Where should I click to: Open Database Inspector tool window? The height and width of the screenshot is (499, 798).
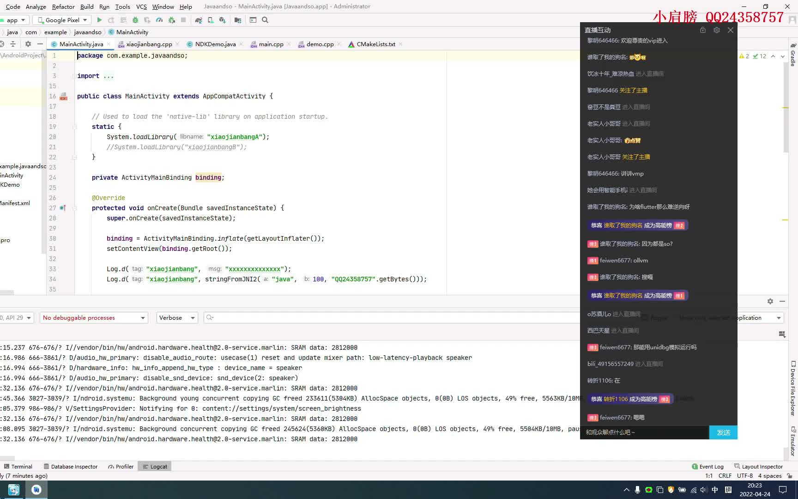point(70,467)
